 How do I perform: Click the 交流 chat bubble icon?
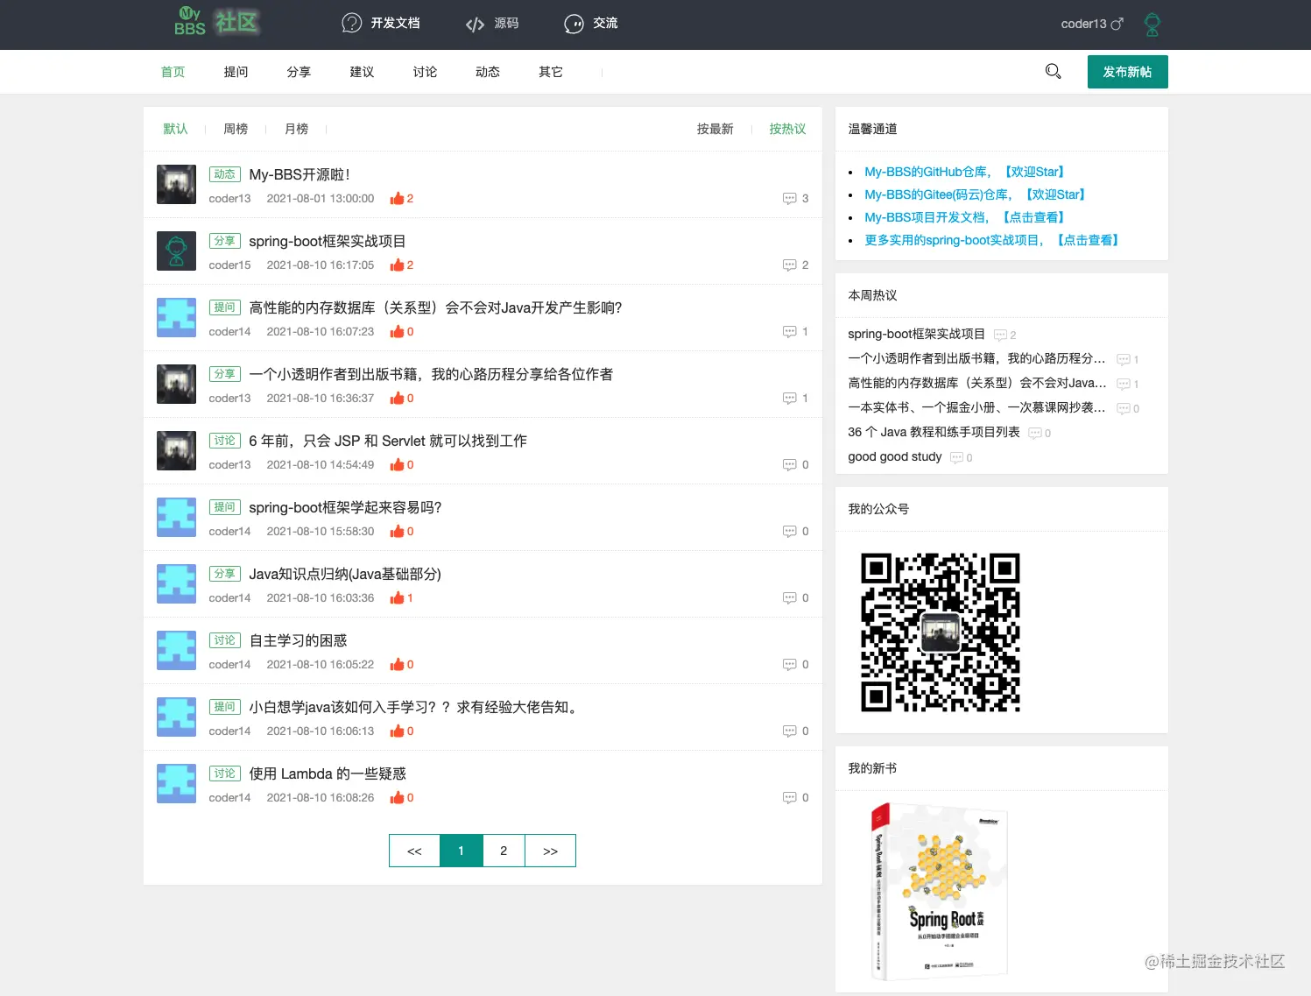click(x=574, y=24)
